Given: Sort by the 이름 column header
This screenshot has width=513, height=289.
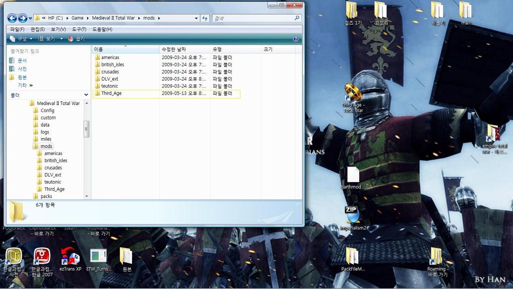Looking at the screenshot, I should (126, 49).
